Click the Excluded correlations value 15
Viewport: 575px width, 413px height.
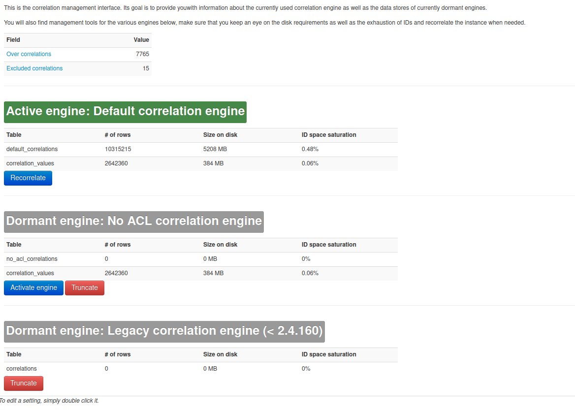point(146,68)
